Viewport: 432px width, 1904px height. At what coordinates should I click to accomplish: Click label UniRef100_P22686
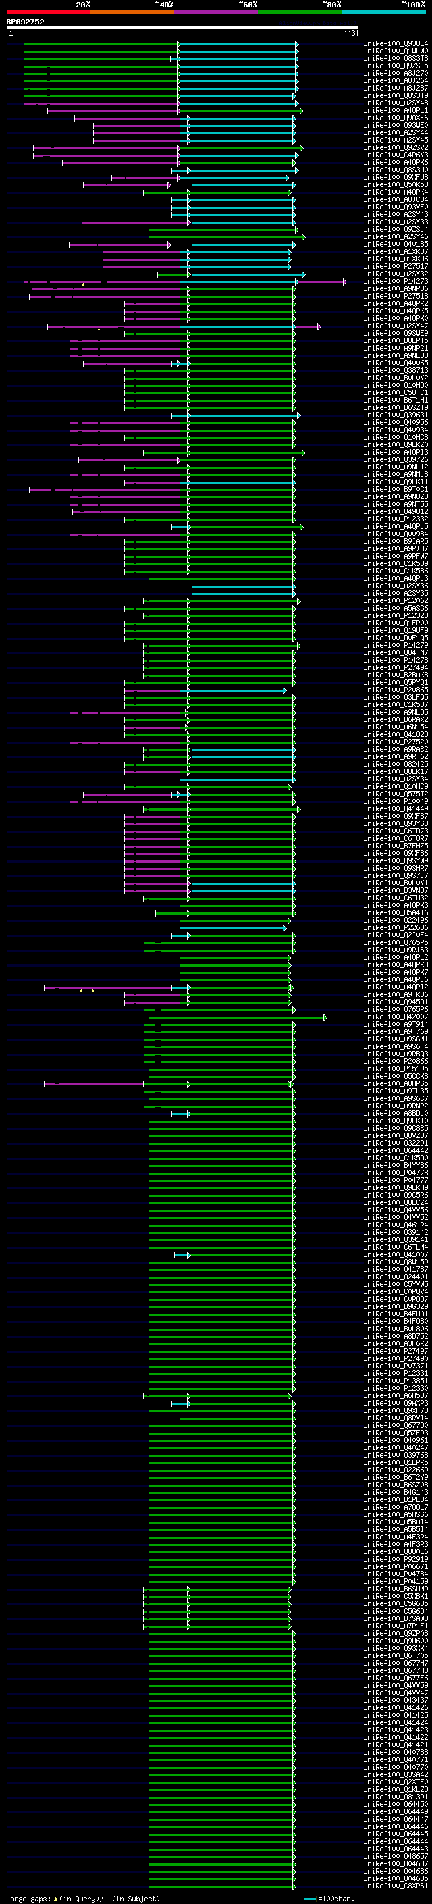[x=396, y=927]
